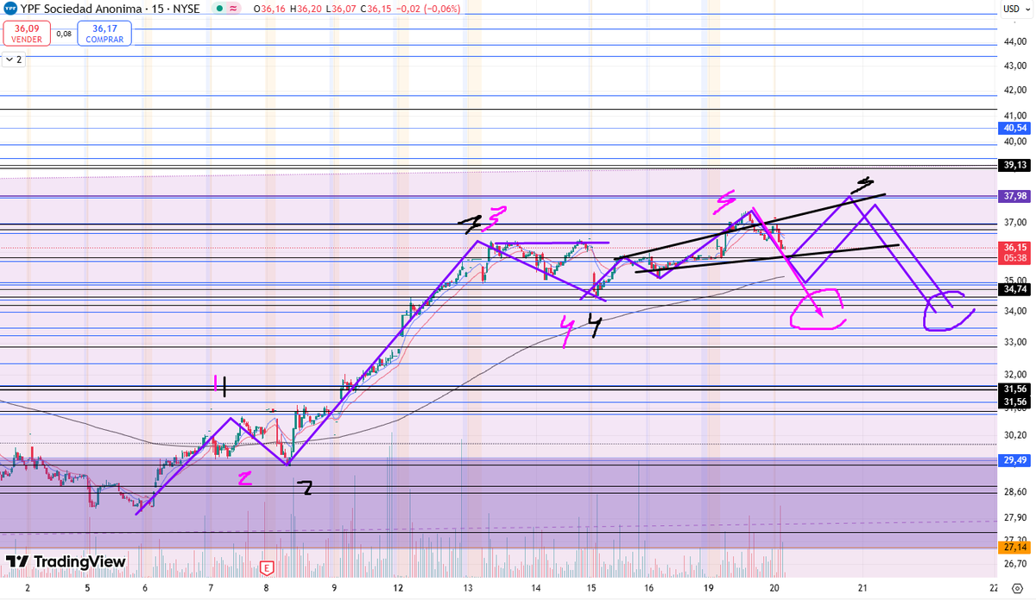1036x601 pixels.
Task: Click the 42,00 price axis value
Action: pyautogui.click(x=1014, y=91)
